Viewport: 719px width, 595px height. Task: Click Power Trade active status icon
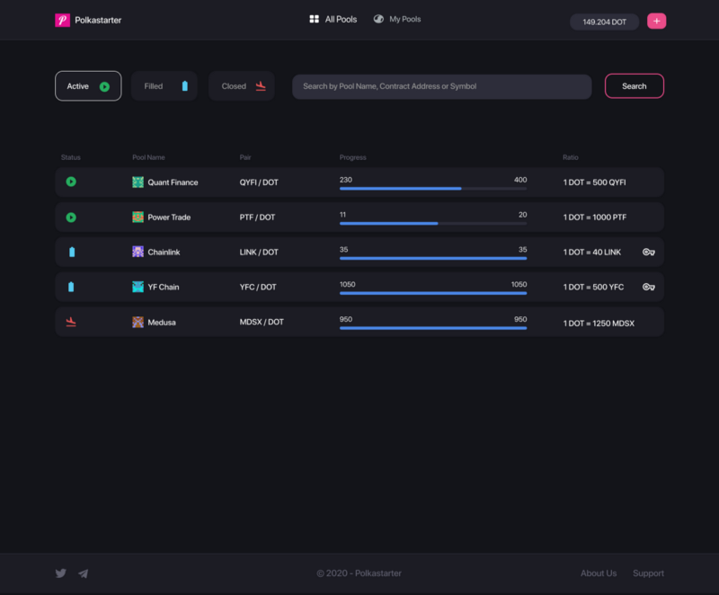71,218
